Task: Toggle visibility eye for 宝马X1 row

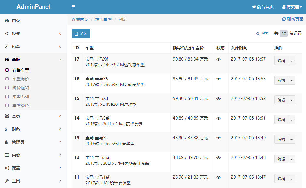Action: click(x=219, y=138)
